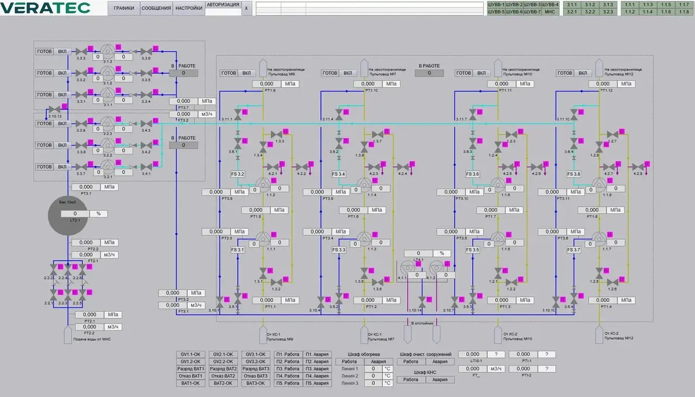This screenshot has height=397, width=695.
Task: Click valve 1.3.2 icon
Action: 276,282
